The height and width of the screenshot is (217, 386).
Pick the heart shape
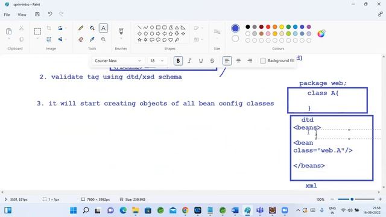[171, 40]
